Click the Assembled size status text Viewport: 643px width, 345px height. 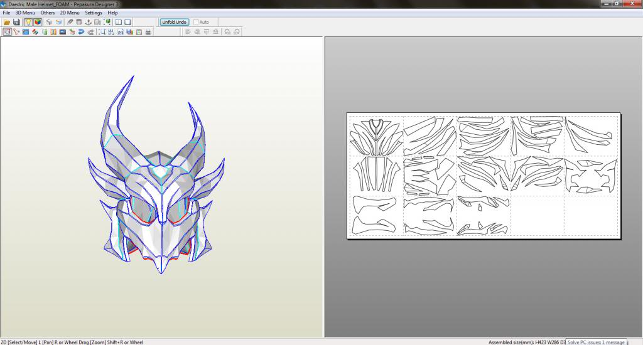point(527,342)
